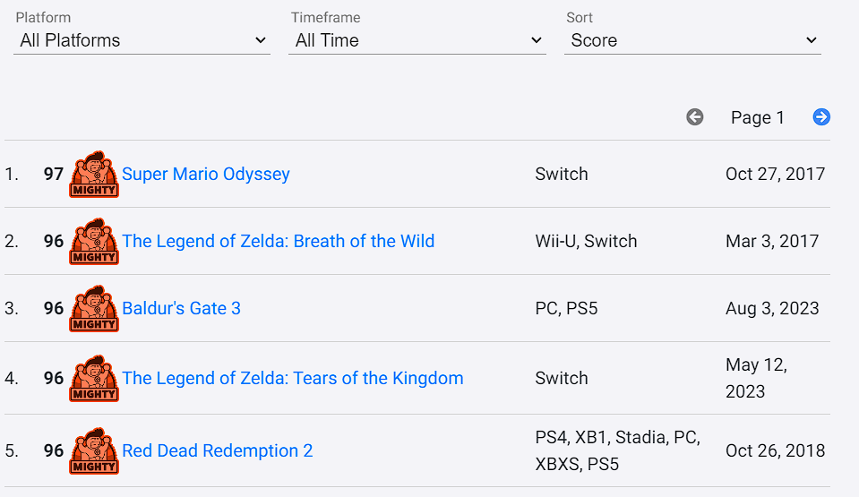Click the Page 1 indicator text
859x497 pixels.
757,117
